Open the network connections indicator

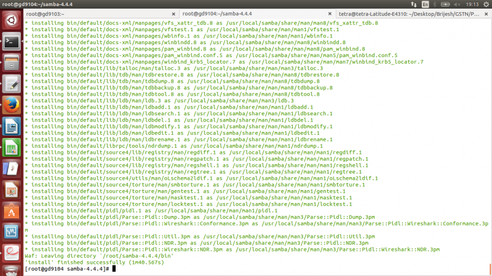point(413,4)
